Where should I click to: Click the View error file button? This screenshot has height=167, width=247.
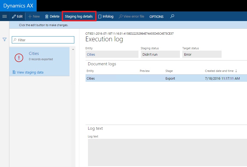[132, 16]
